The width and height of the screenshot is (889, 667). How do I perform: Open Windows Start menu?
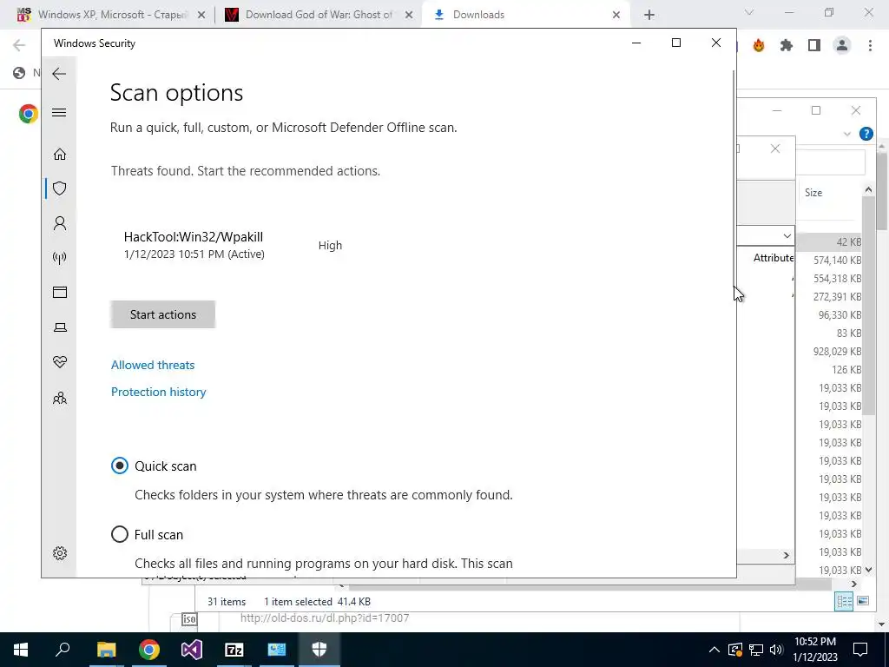[x=21, y=650]
